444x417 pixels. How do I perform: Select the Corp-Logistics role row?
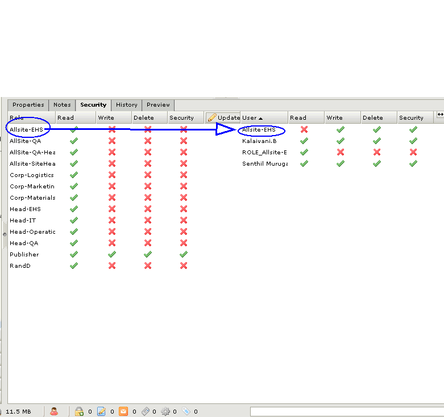[32, 175]
